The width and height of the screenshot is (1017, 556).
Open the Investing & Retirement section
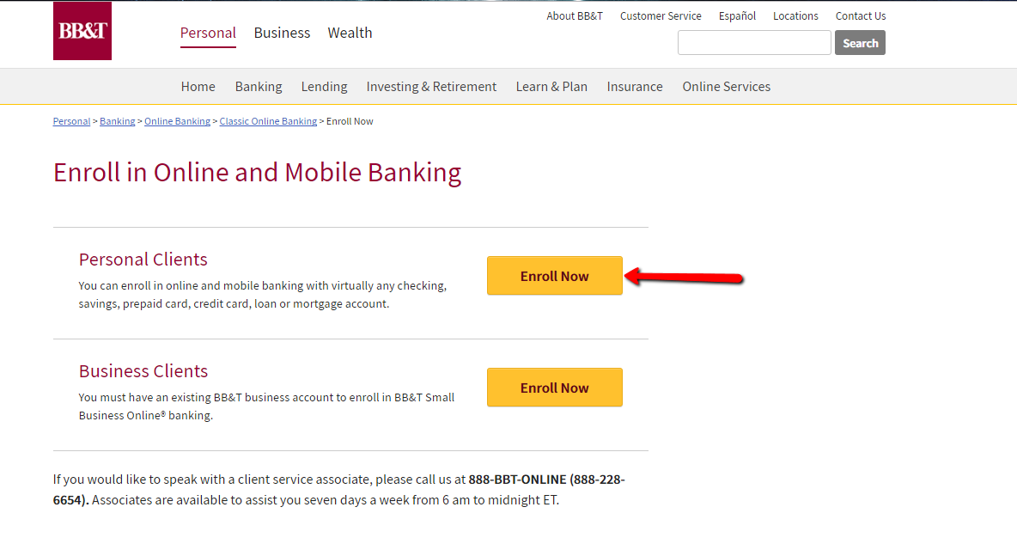(431, 86)
